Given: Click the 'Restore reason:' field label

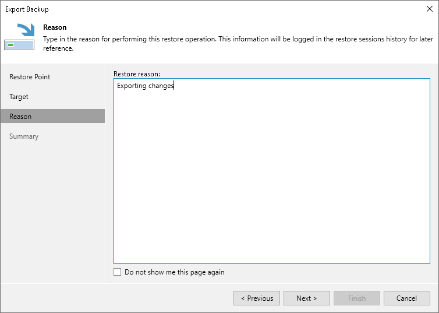Looking at the screenshot, I should pyautogui.click(x=137, y=74).
